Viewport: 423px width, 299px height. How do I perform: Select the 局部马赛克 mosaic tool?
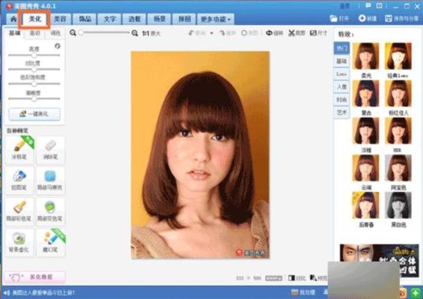(x=50, y=180)
